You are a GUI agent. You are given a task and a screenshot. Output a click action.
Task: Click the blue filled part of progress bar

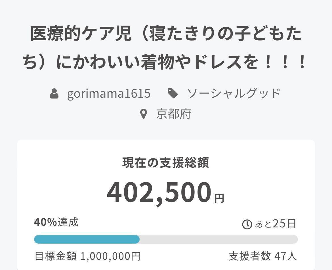(87, 239)
